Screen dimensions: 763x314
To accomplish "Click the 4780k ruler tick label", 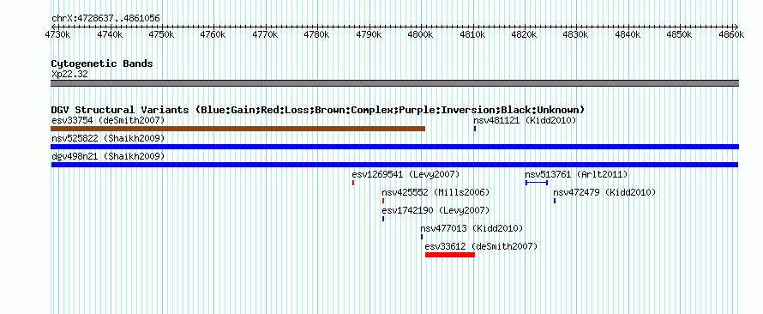I will tap(316, 34).
